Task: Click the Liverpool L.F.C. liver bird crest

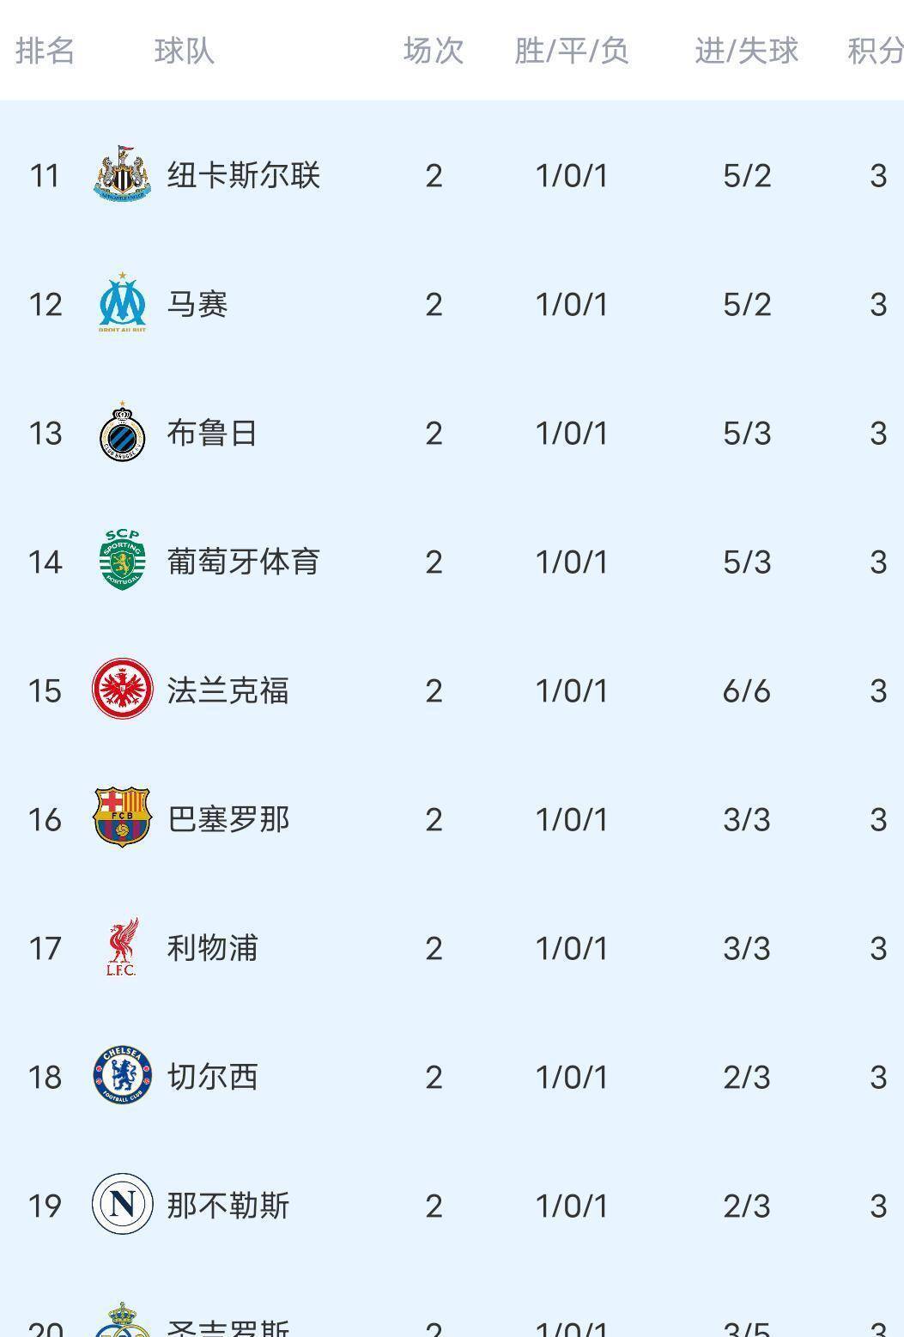Action: pos(123,948)
